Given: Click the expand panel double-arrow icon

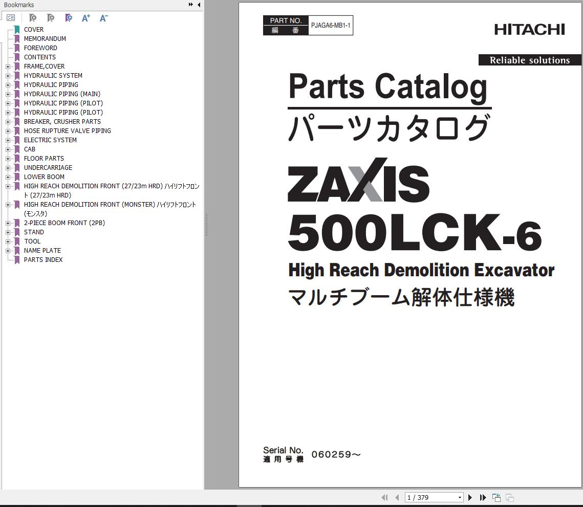Looking at the screenshot, I should coord(191,5).
